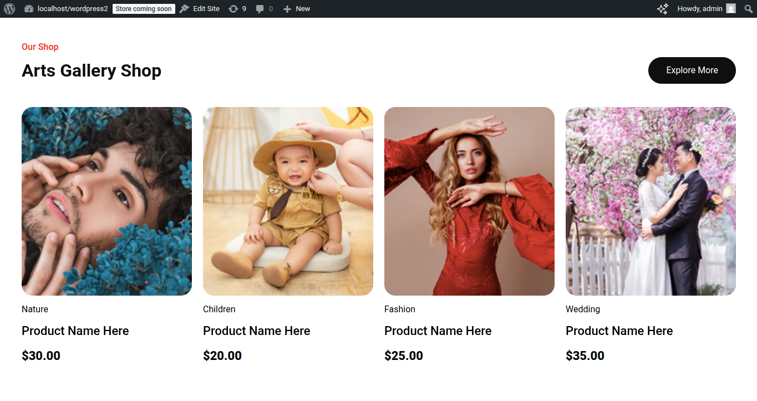Open the Nature category link

point(35,309)
